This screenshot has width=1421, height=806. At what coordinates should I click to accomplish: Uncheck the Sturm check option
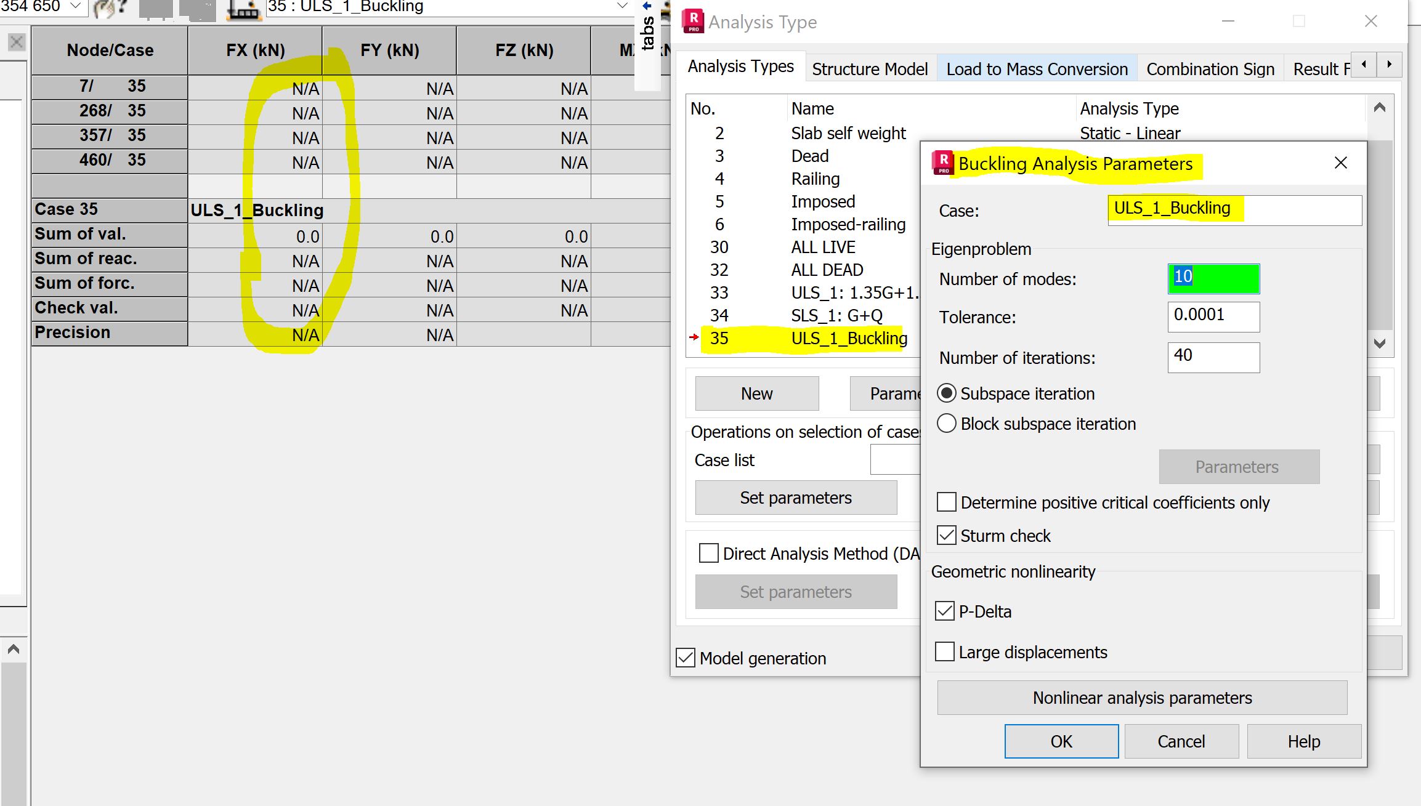947,536
